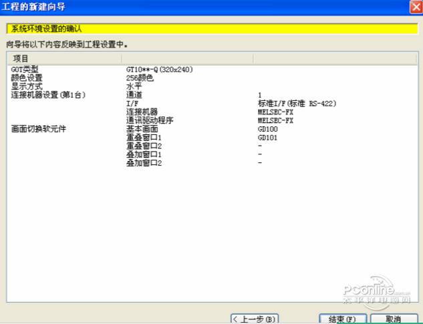Screen dimensions: 423x324
Task: Select the 标准I/F(标准 RS-422) value
Action: (297, 104)
